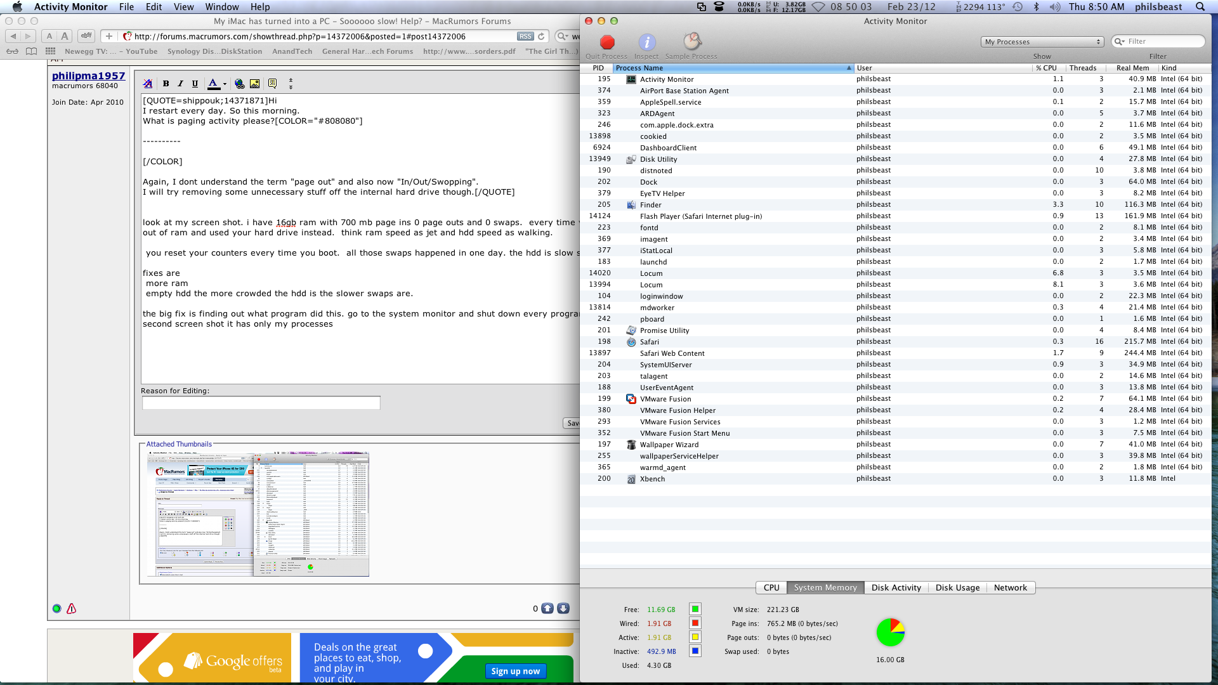Screen dimensions: 1218x685
Task: Click the Sign up now button
Action: 515,671
